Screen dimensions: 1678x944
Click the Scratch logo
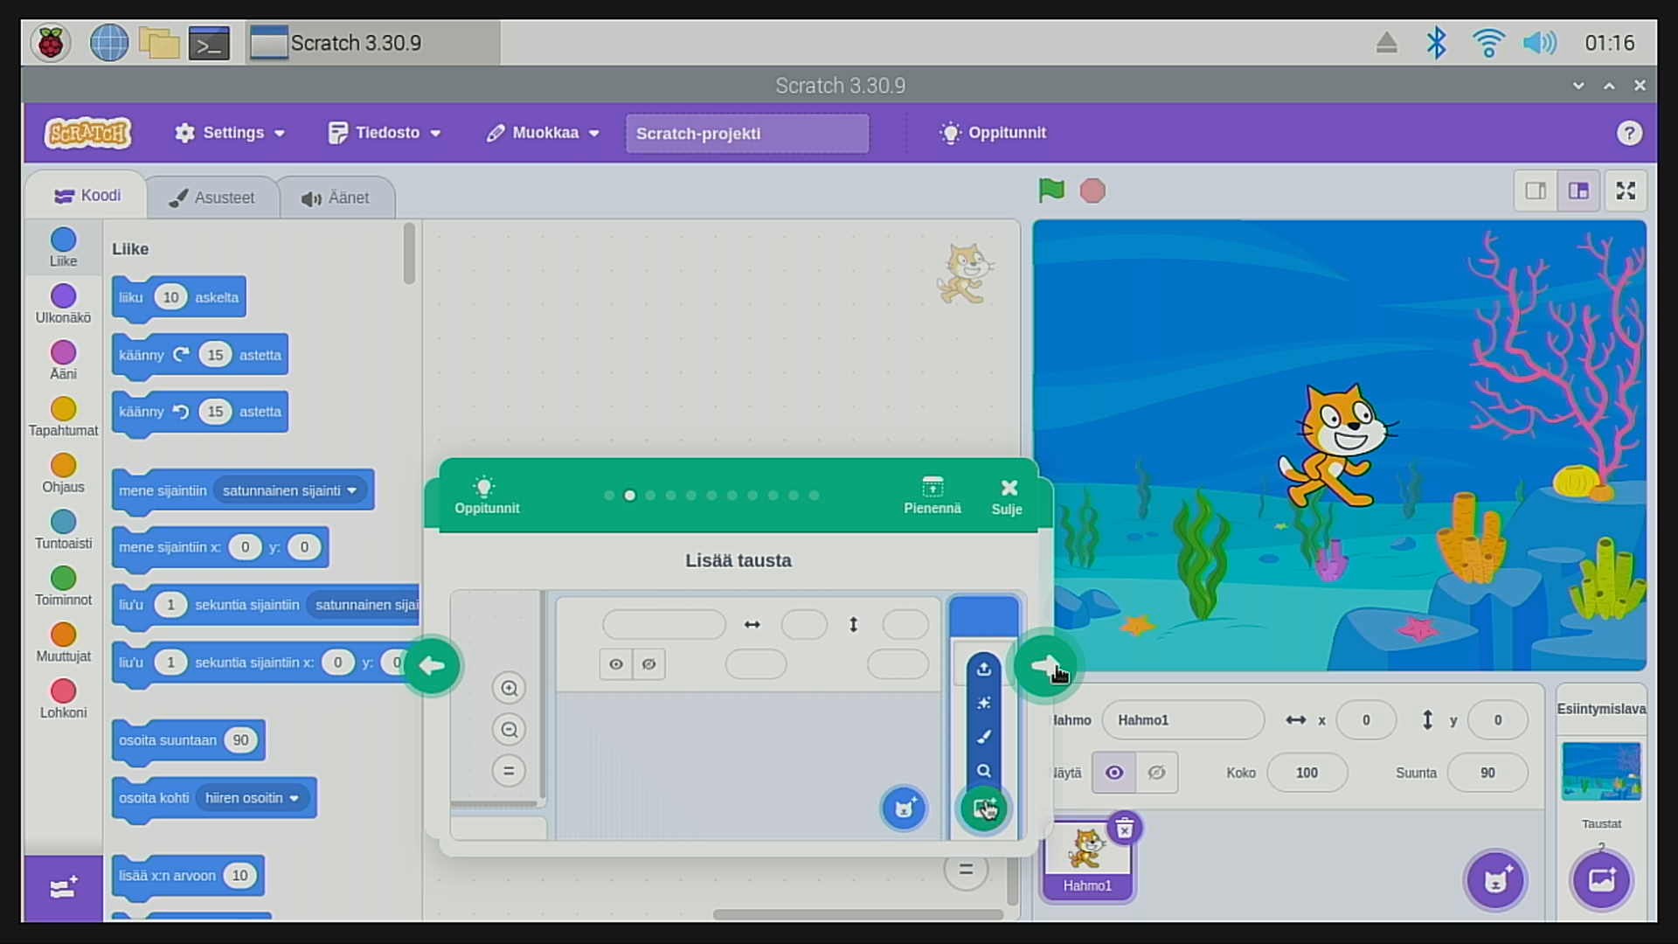pyautogui.click(x=88, y=133)
